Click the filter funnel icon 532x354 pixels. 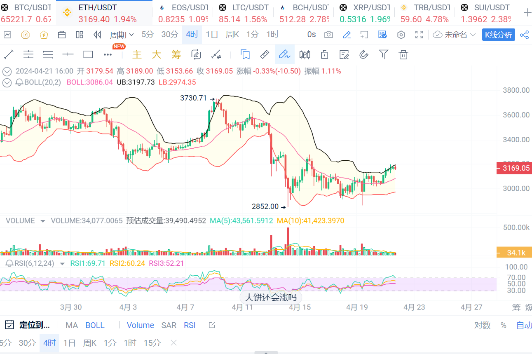[384, 54]
